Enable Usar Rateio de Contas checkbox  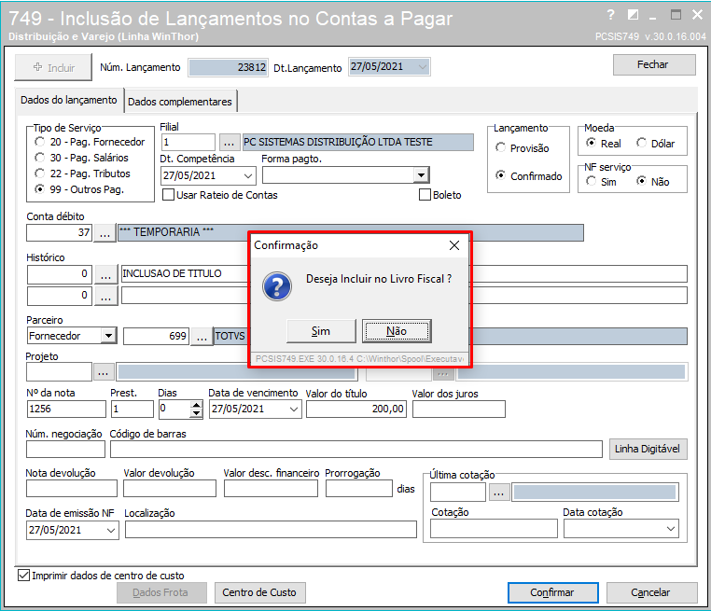point(168,195)
